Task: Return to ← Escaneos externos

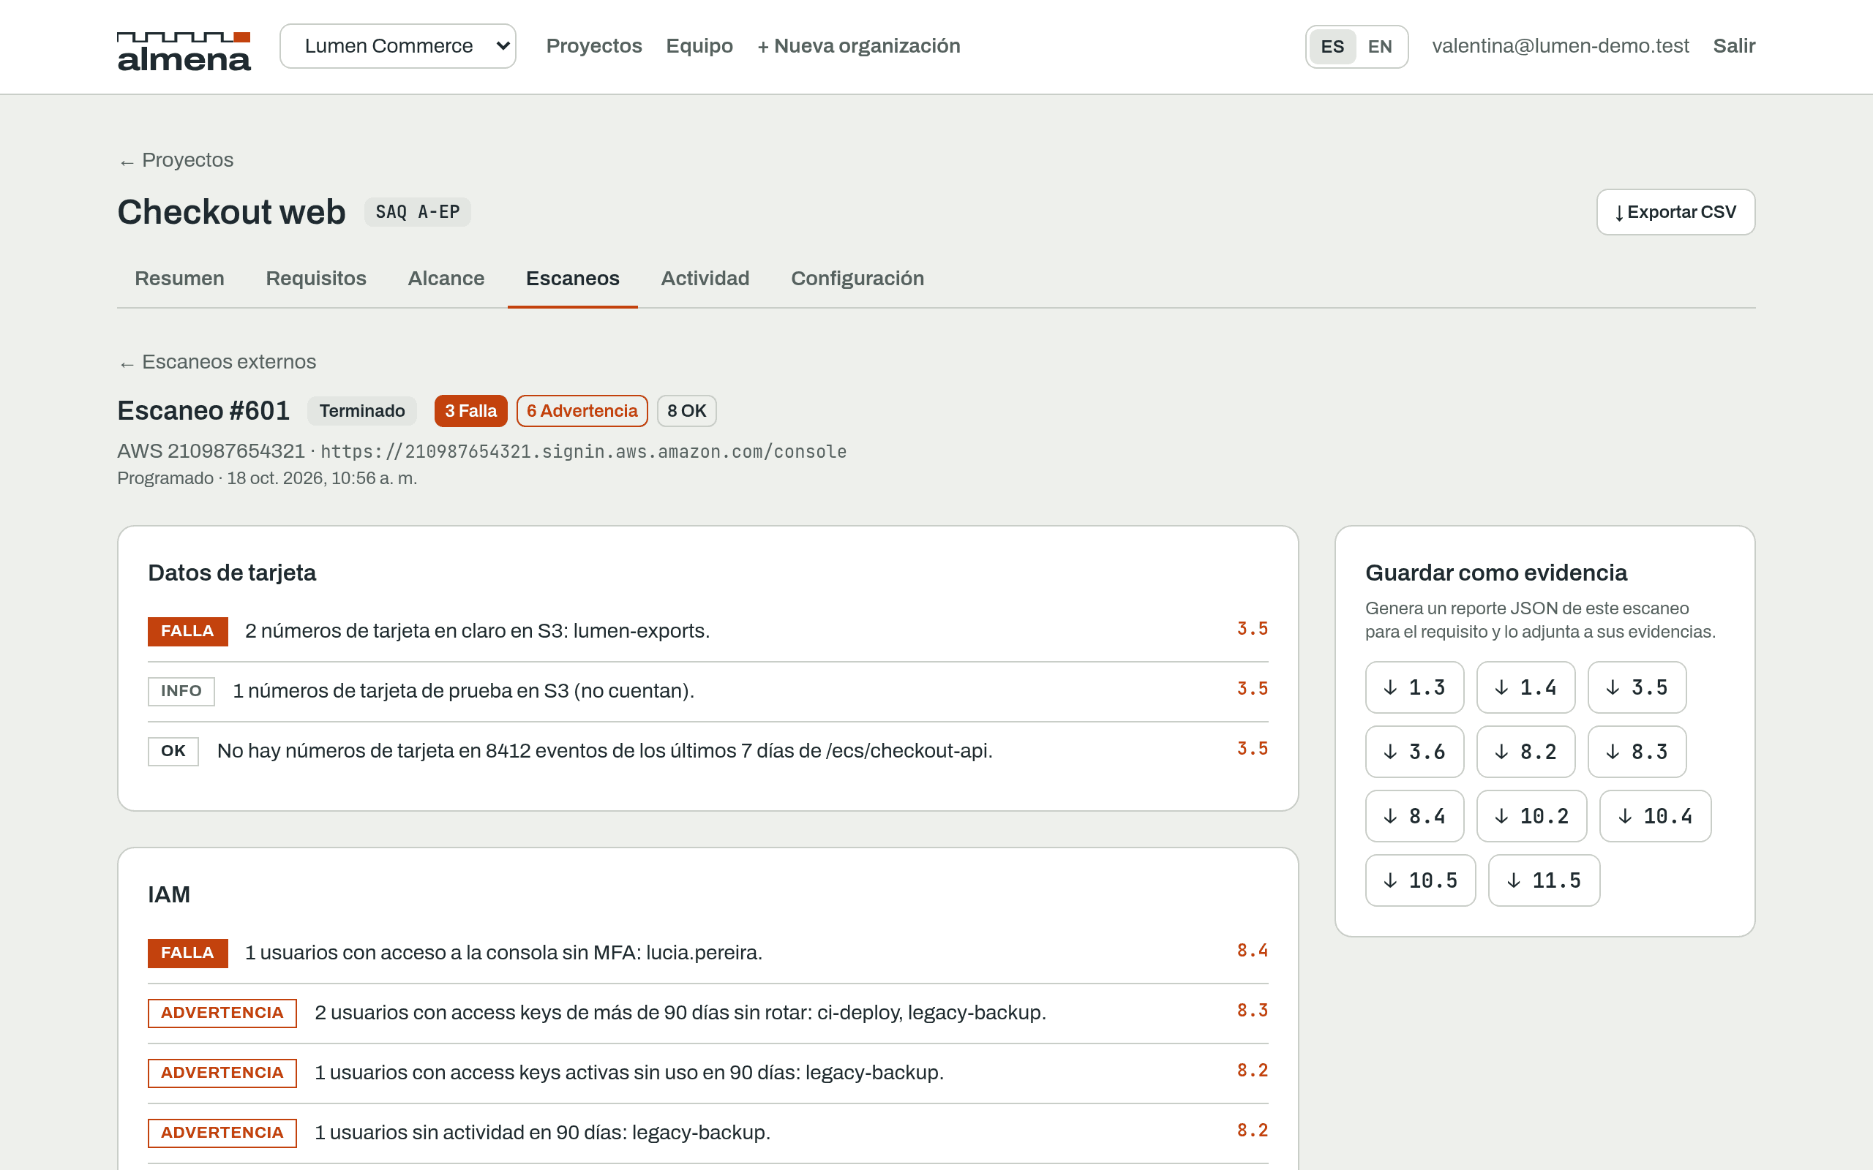Action: coord(217,362)
